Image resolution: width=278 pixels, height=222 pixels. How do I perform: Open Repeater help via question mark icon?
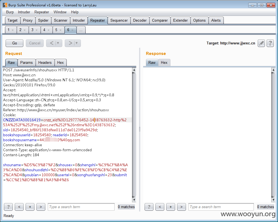[x=270, y=43]
